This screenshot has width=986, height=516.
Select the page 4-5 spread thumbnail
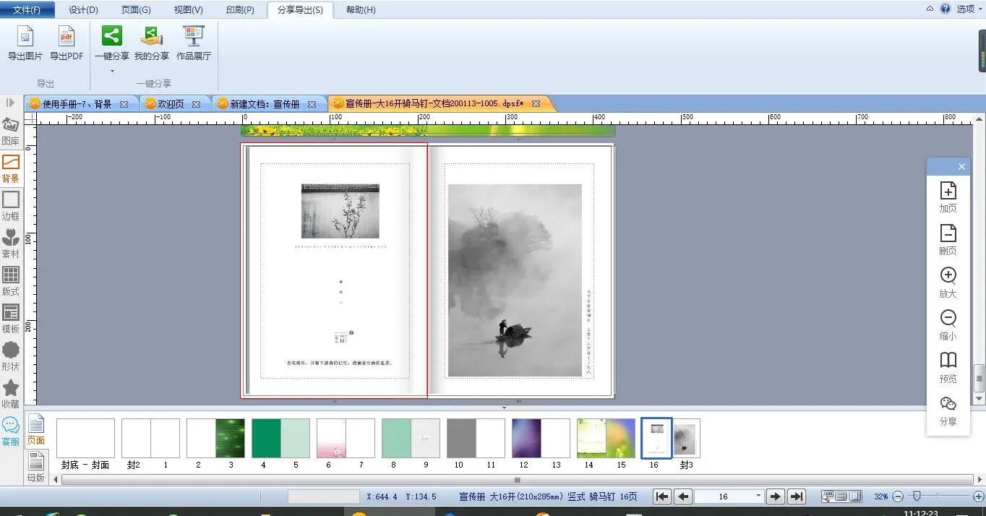click(280, 438)
